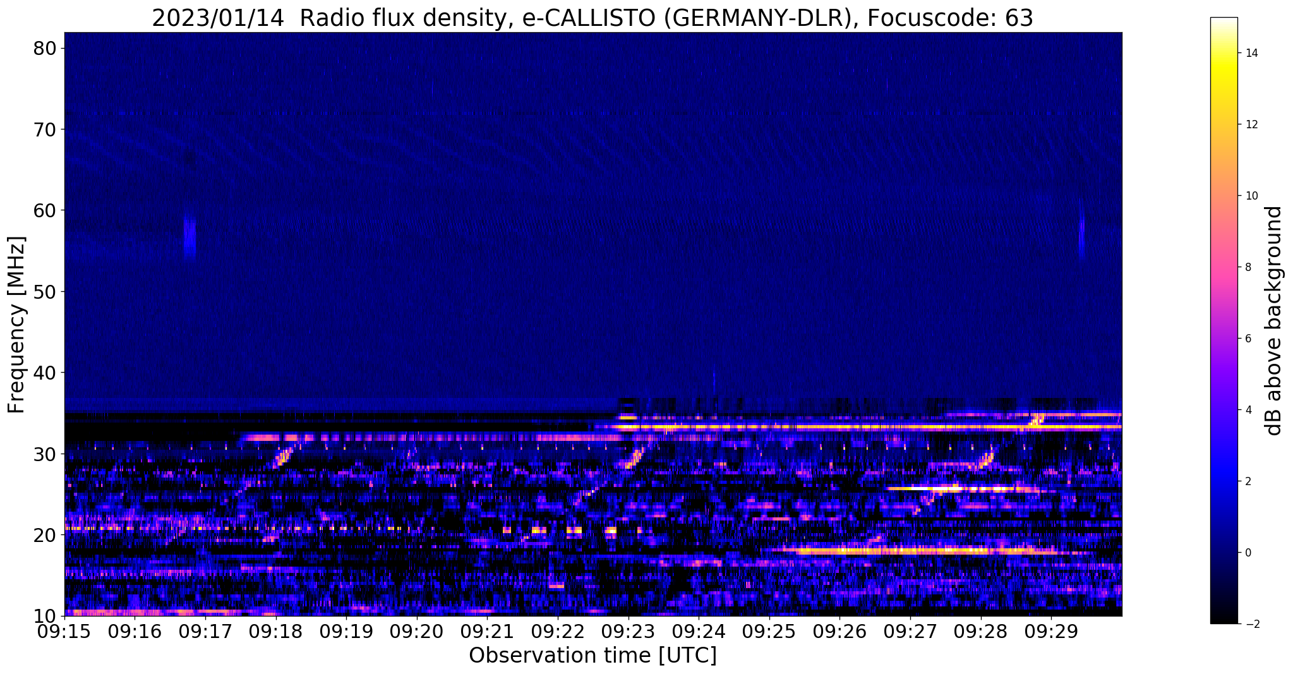
Task: Click the 70 MHz frequency tick label
Action: point(44,129)
